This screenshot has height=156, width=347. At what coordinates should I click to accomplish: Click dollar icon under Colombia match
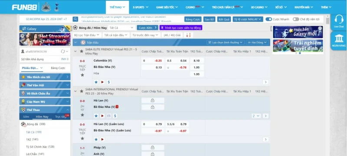(108, 82)
